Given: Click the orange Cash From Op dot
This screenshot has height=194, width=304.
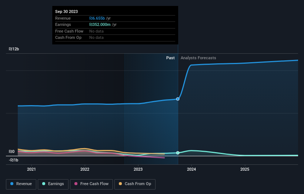Looking at the screenshot, I should [x=120, y=184].
